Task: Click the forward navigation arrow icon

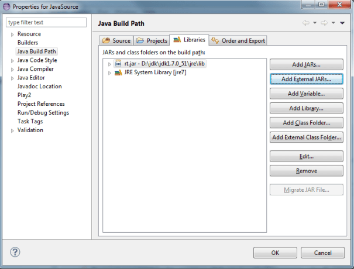Action: click(x=324, y=23)
